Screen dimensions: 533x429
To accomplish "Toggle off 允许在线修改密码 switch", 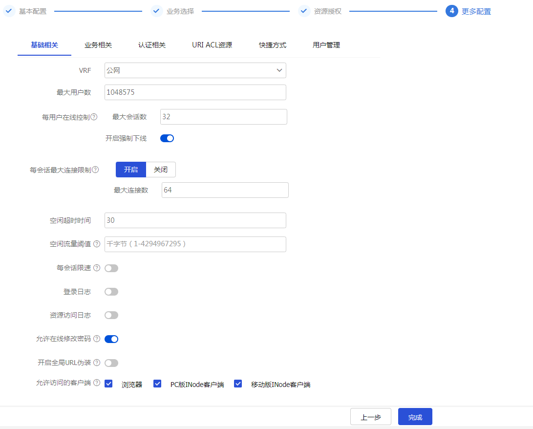I will pyautogui.click(x=111, y=339).
